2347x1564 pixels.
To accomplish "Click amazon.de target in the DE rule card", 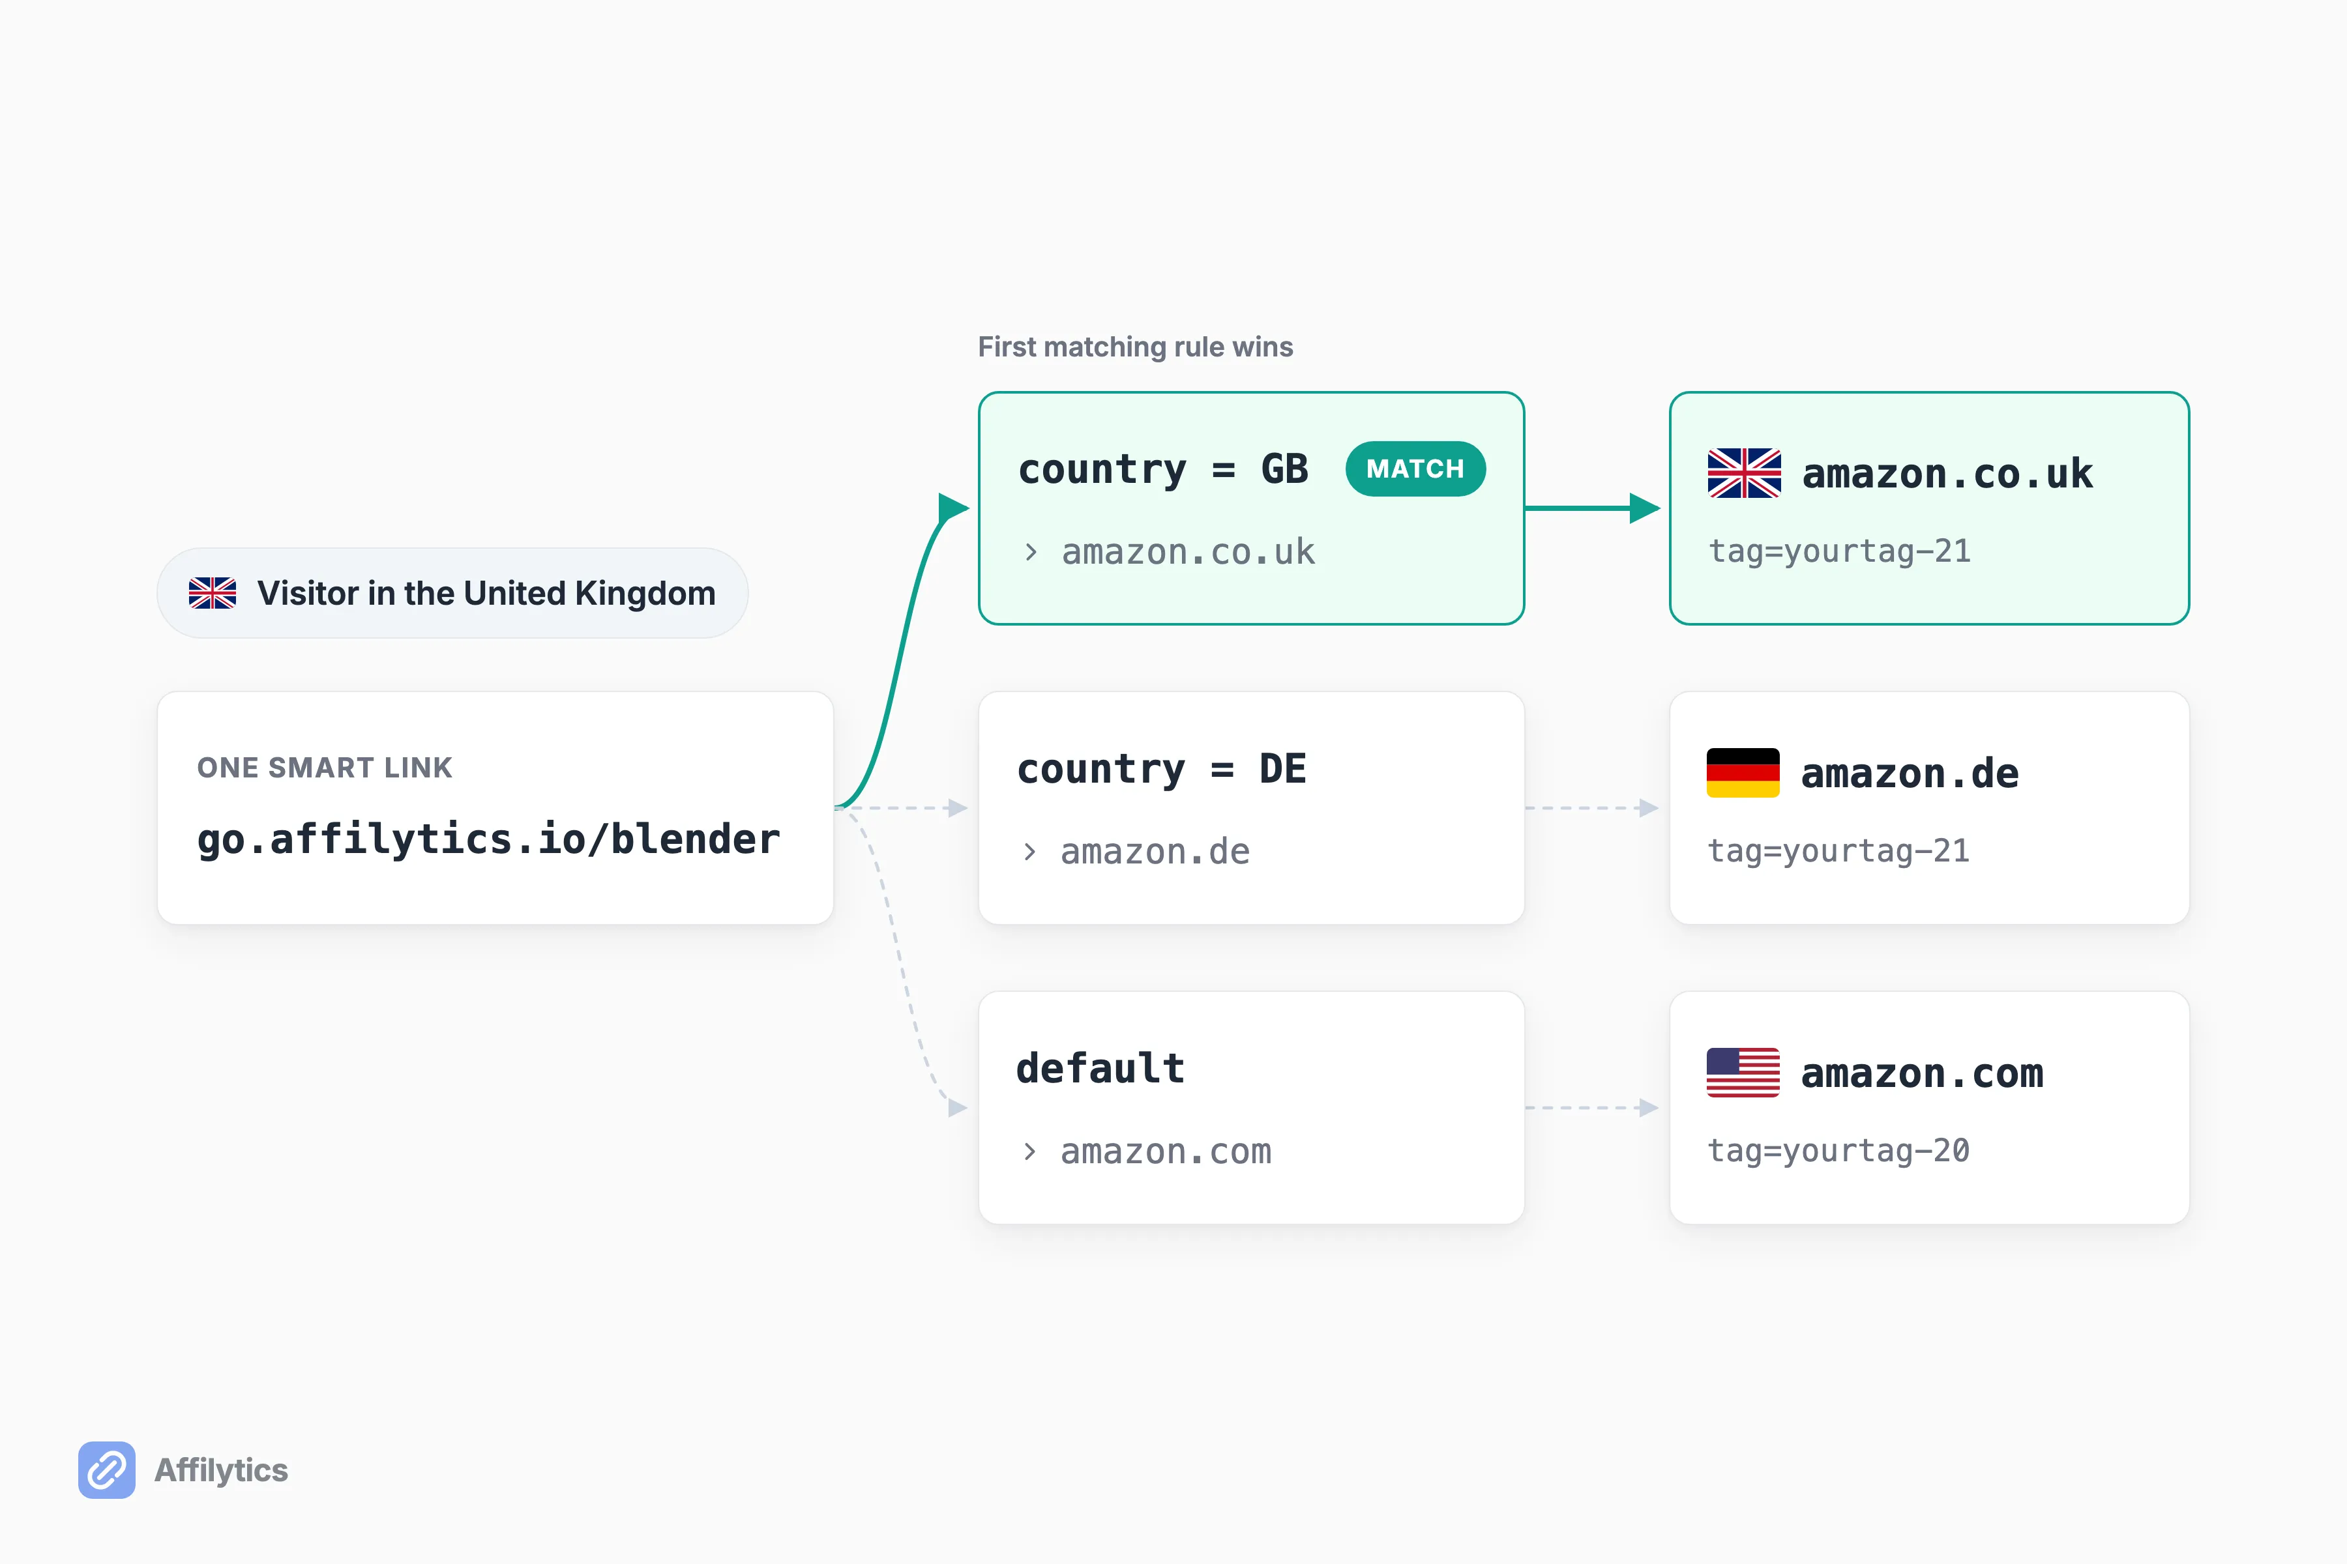I will click(x=1155, y=852).
